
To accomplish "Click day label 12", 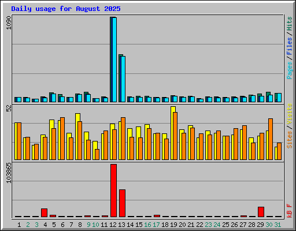I will (x=113, y=225).
